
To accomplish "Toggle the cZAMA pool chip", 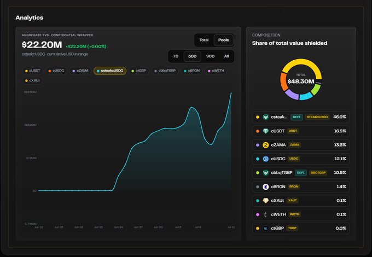I will [80, 71].
